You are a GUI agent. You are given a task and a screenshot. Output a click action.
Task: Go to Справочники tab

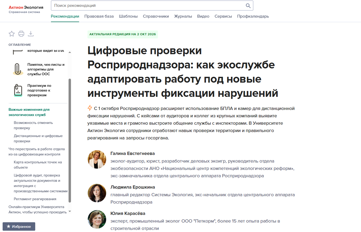(156, 16)
